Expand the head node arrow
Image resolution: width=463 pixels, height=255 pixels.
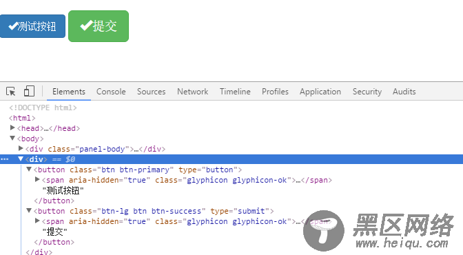tap(12, 127)
